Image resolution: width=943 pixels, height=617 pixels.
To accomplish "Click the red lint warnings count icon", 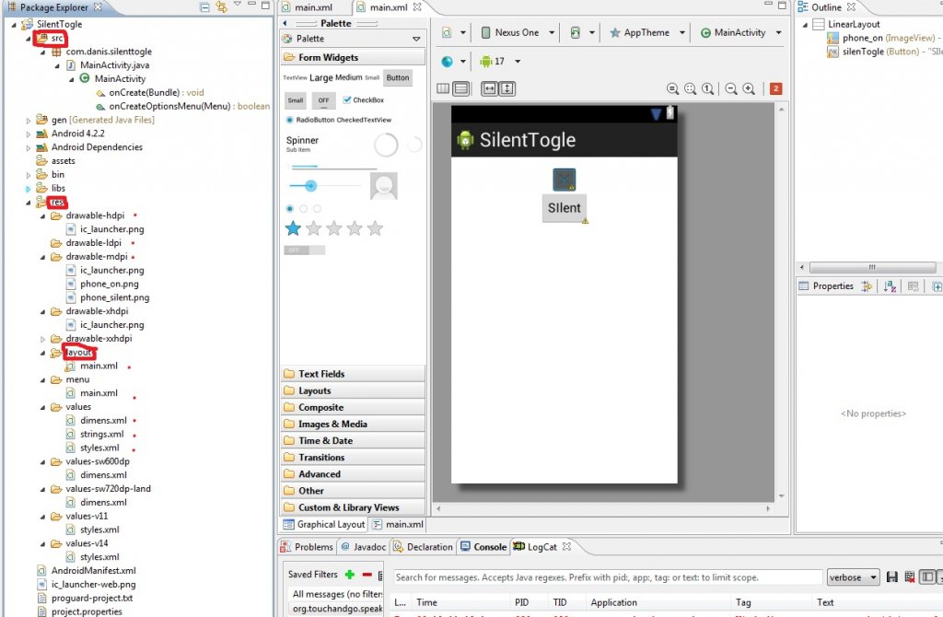I will click(x=775, y=88).
